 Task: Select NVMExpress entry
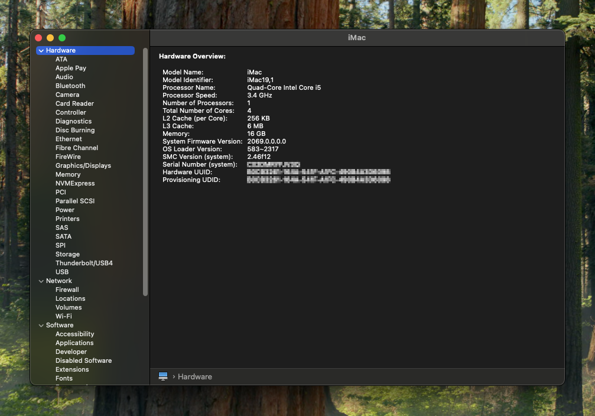pos(75,183)
